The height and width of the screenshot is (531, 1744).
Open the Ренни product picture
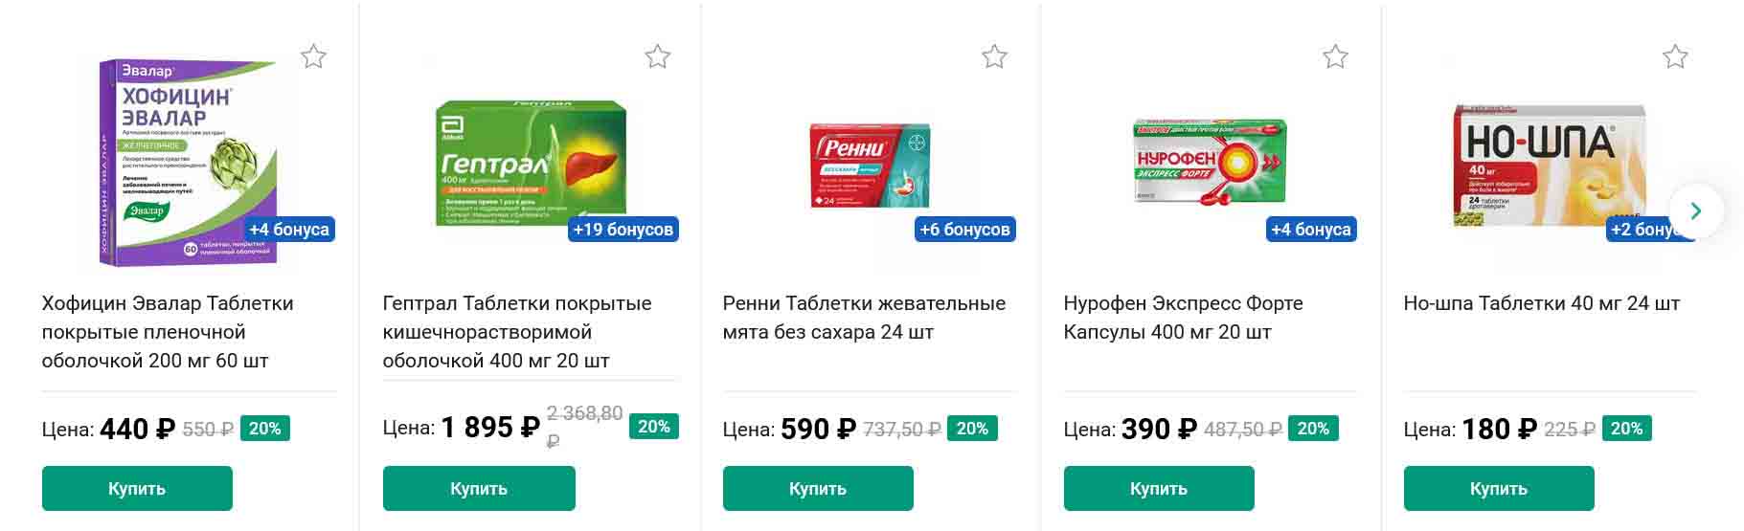click(x=869, y=165)
